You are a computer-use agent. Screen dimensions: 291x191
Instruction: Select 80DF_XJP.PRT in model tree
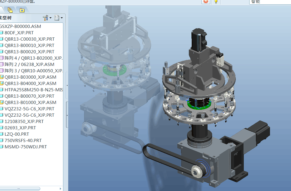tap(19, 33)
